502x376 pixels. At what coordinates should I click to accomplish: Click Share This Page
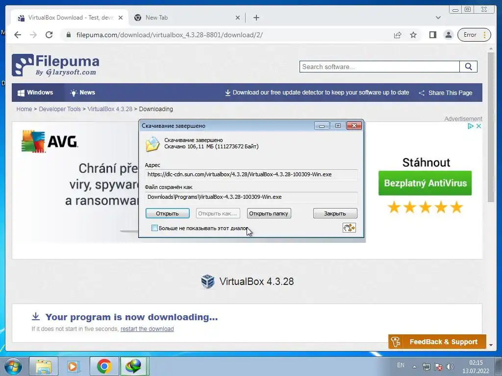(x=445, y=93)
